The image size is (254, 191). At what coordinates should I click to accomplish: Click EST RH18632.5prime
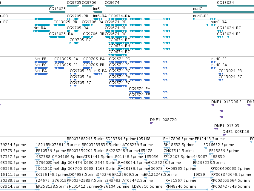coord(179,145)
